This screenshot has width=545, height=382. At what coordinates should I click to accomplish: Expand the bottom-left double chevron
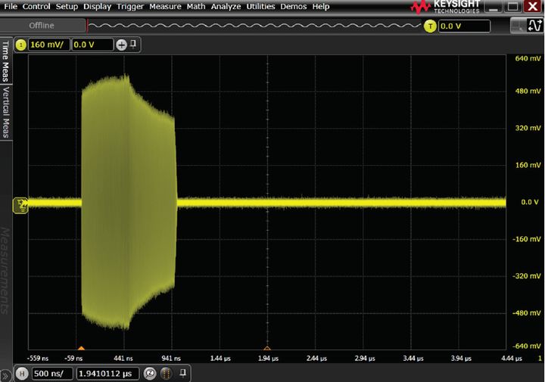pyautogui.click(x=5, y=376)
